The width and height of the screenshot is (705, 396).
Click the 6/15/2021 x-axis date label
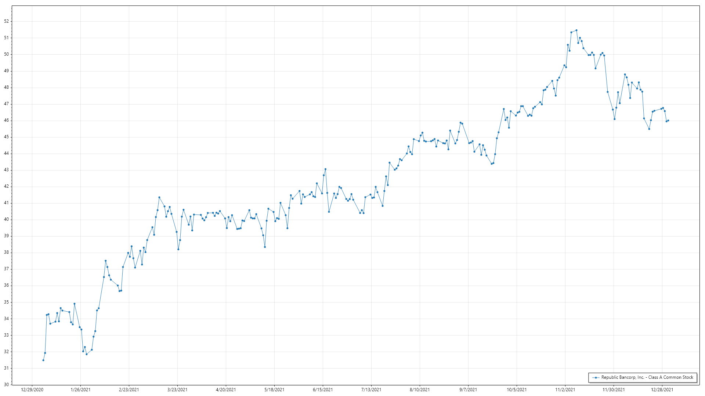point(323,389)
